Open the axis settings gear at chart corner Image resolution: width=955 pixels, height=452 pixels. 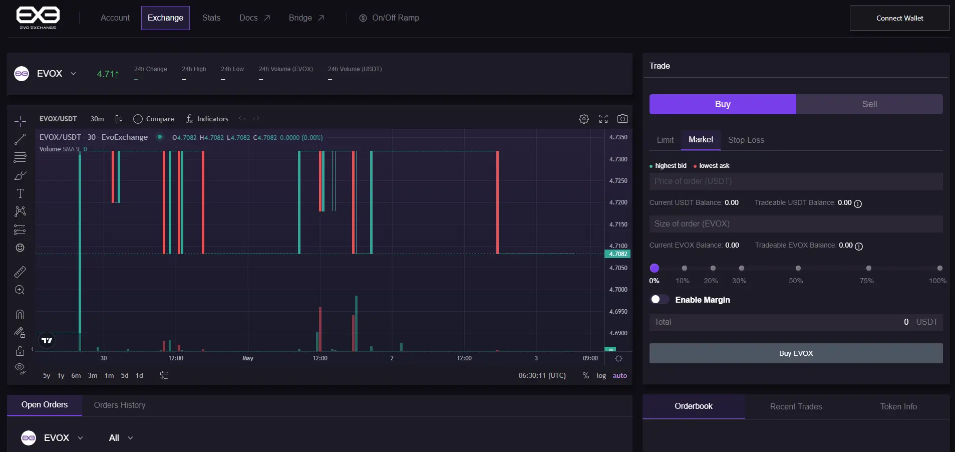pos(618,359)
